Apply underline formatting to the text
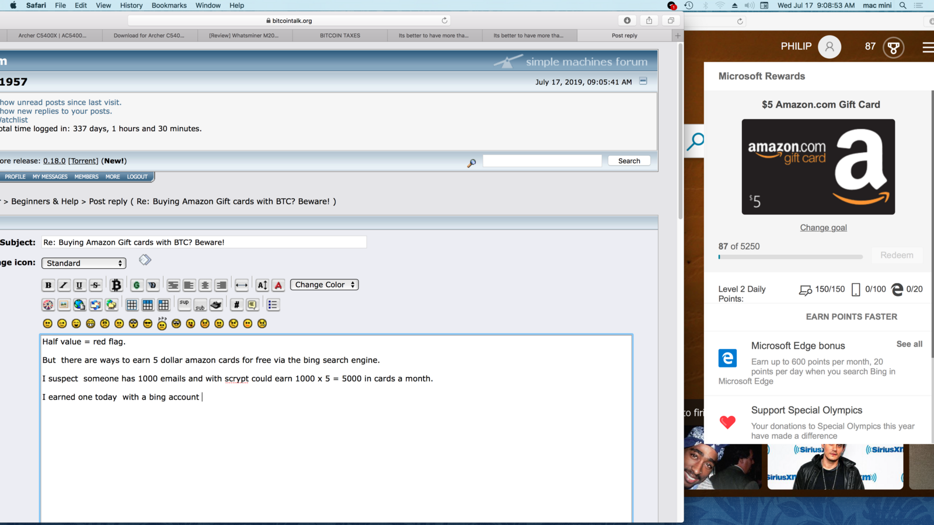This screenshot has height=525, width=934. tap(79, 285)
